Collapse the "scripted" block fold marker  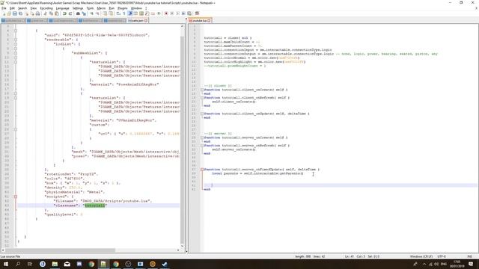click(x=16, y=197)
